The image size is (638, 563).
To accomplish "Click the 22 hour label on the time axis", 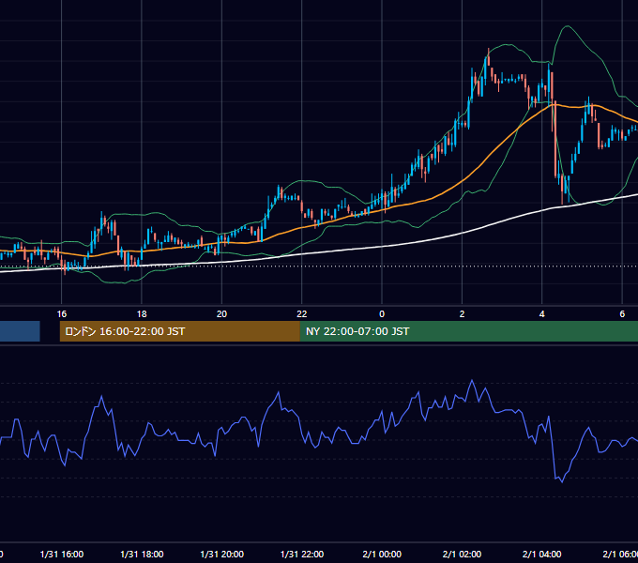I will click(301, 314).
